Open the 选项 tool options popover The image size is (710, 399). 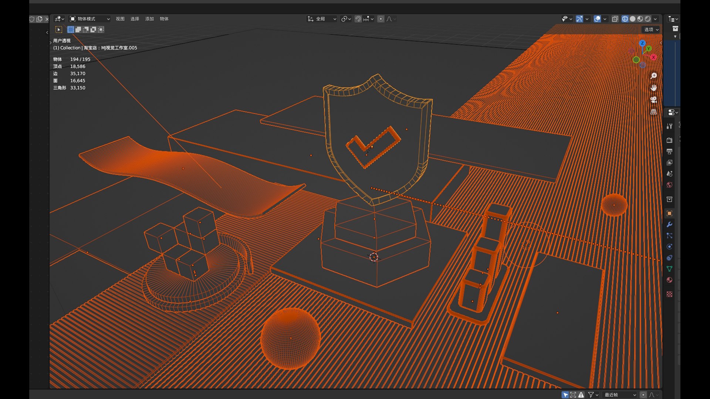[x=651, y=30]
